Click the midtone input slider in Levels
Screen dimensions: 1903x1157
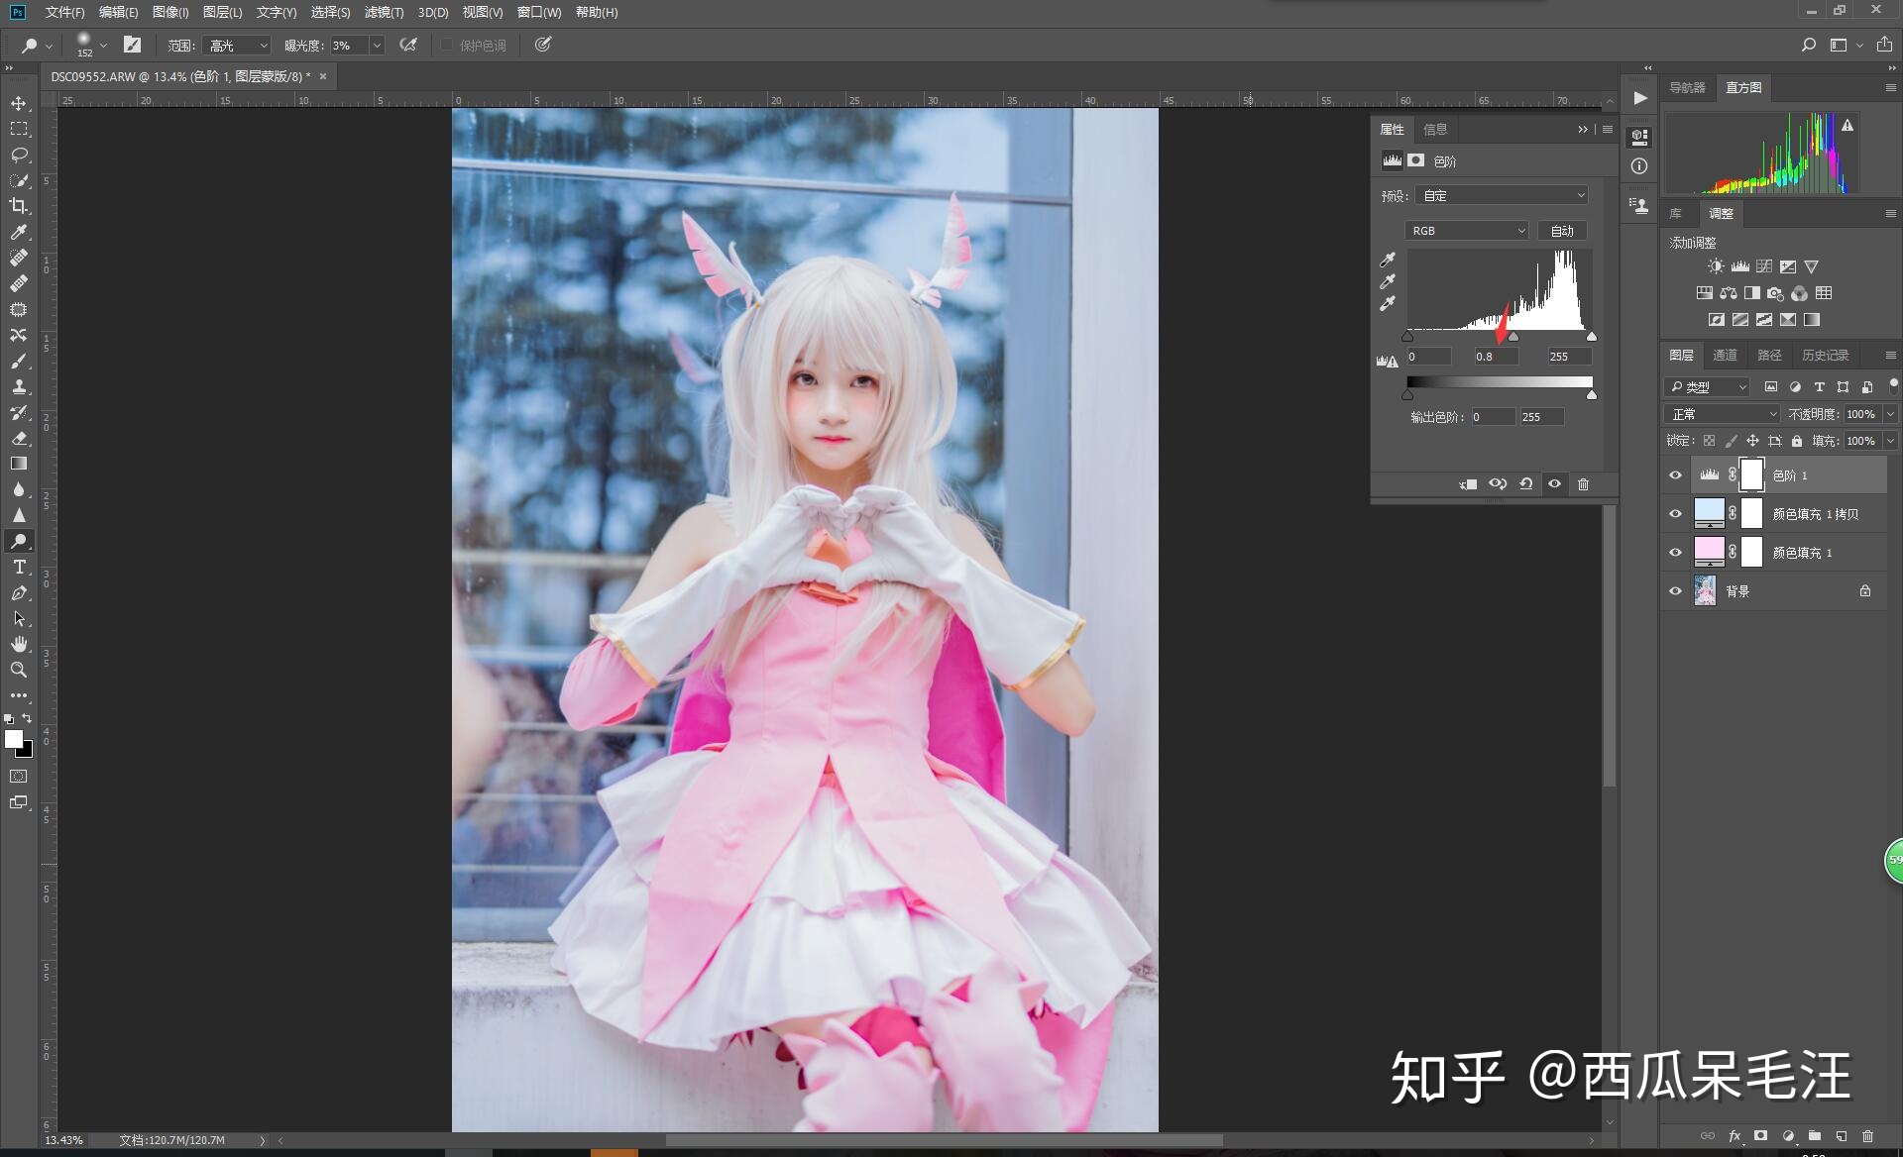pos(1512,338)
